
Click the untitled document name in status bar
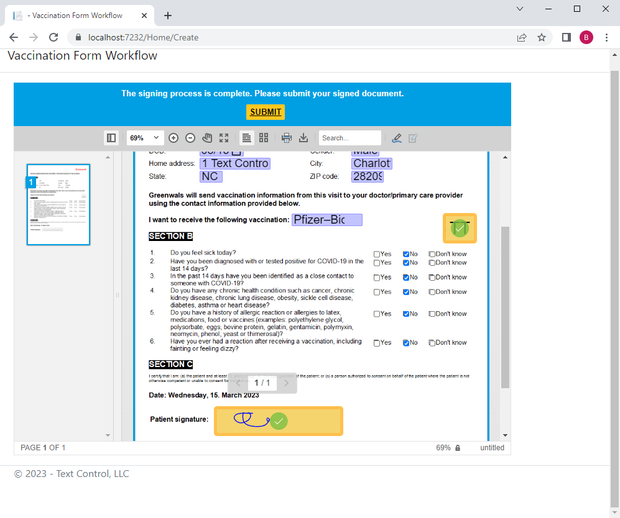pos(492,448)
